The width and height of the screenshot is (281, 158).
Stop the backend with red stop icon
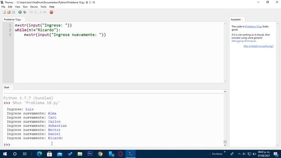tap(51, 12)
